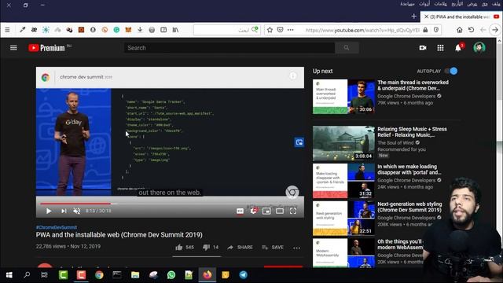Open Windows taskbar search
The height and width of the screenshot is (283, 503).
point(27,275)
